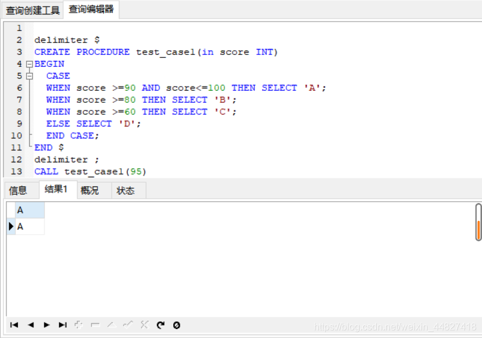Click END CASE; on line 10
This screenshot has width=482, height=338.
pyautogui.click(x=72, y=136)
